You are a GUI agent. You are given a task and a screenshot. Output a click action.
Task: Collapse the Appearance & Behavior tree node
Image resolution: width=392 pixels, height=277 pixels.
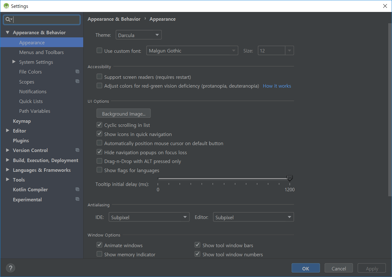pyautogui.click(x=8, y=32)
